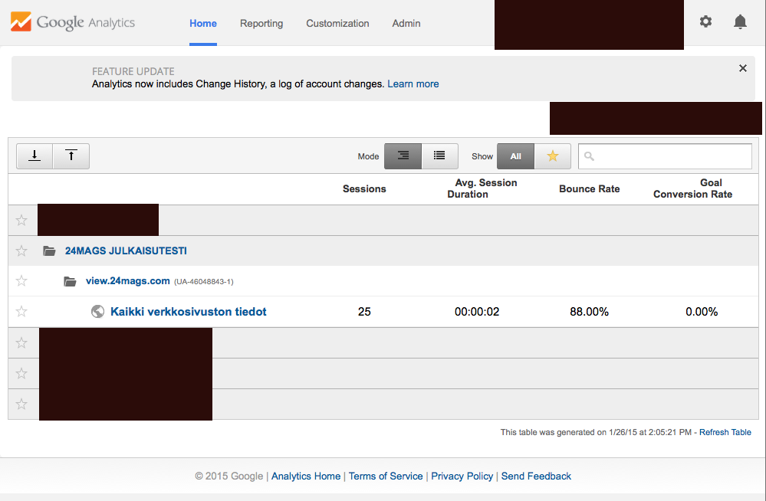Follow the Learn more link
Screen dimensions: 766x501
pyautogui.click(x=413, y=84)
